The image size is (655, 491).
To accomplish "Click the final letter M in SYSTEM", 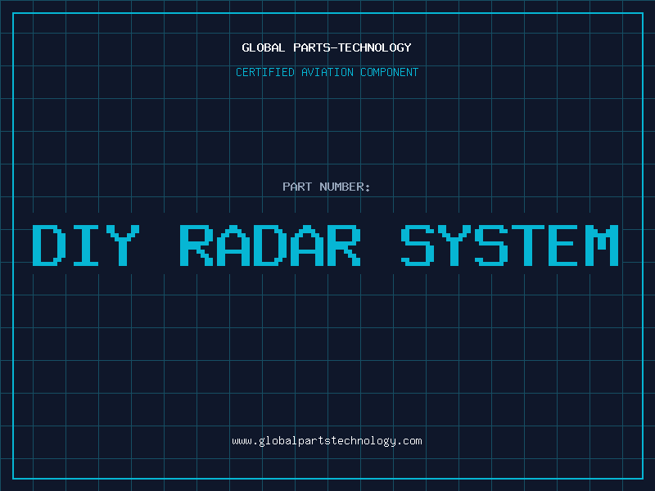I will click(602, 245).
